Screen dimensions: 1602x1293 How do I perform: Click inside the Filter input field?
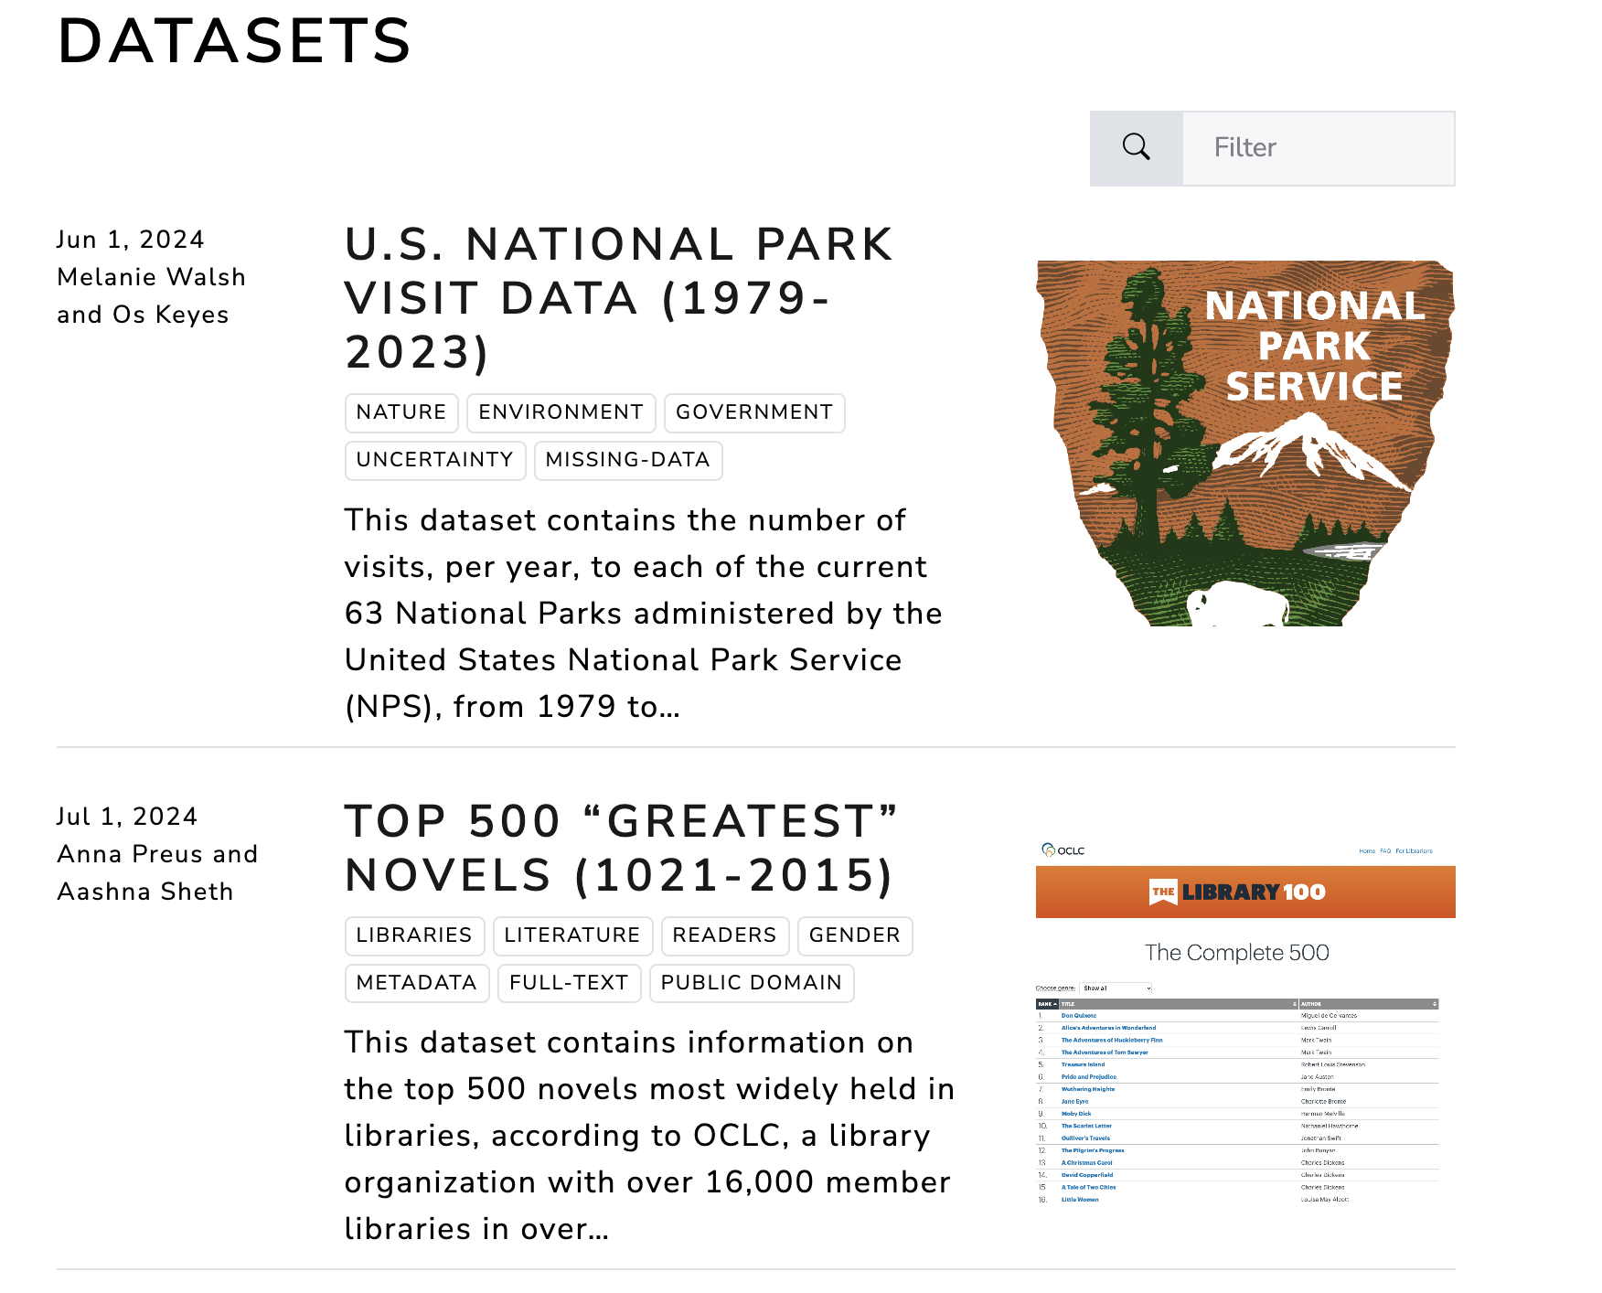tap(1317, 147)
